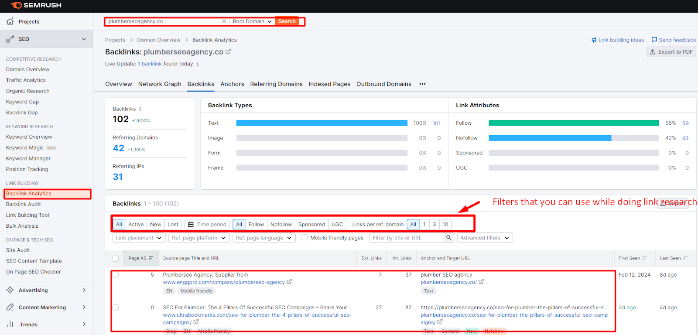Open the Link placement dropdown

(x=139, y=238)
